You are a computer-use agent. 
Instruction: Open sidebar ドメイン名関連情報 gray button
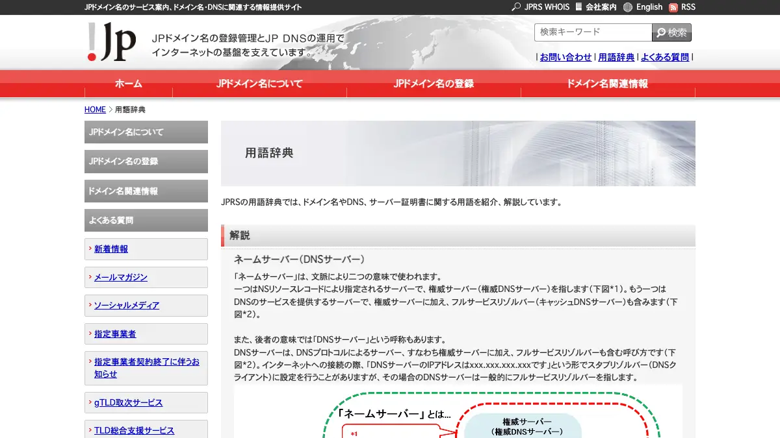[x=146, y=191]
